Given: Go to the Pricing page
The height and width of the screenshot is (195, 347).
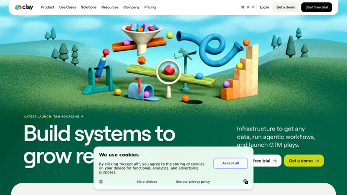Looking at the screenshot, I should pyautogui.click(x=150, y=7).
